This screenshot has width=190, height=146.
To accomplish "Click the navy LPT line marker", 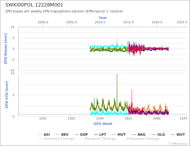I will tap(96, 135).
